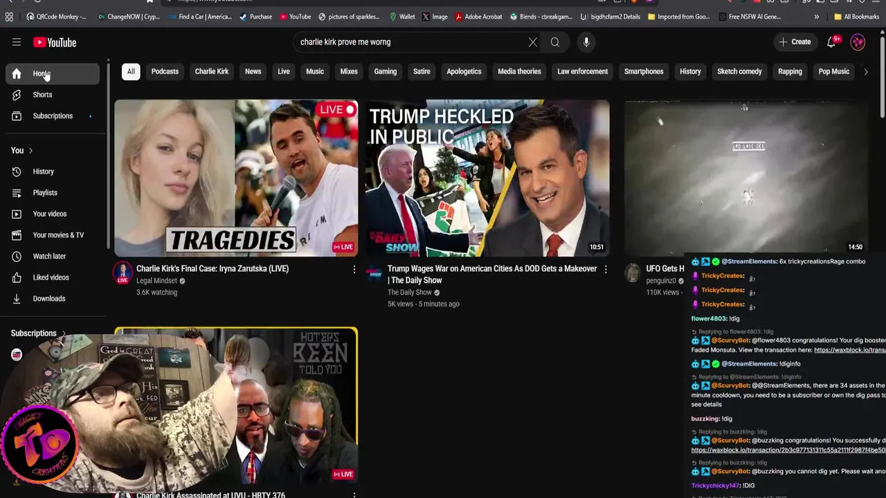Click The Daily Show channel avatar
The image size is (886, 498).
(374, 274)
